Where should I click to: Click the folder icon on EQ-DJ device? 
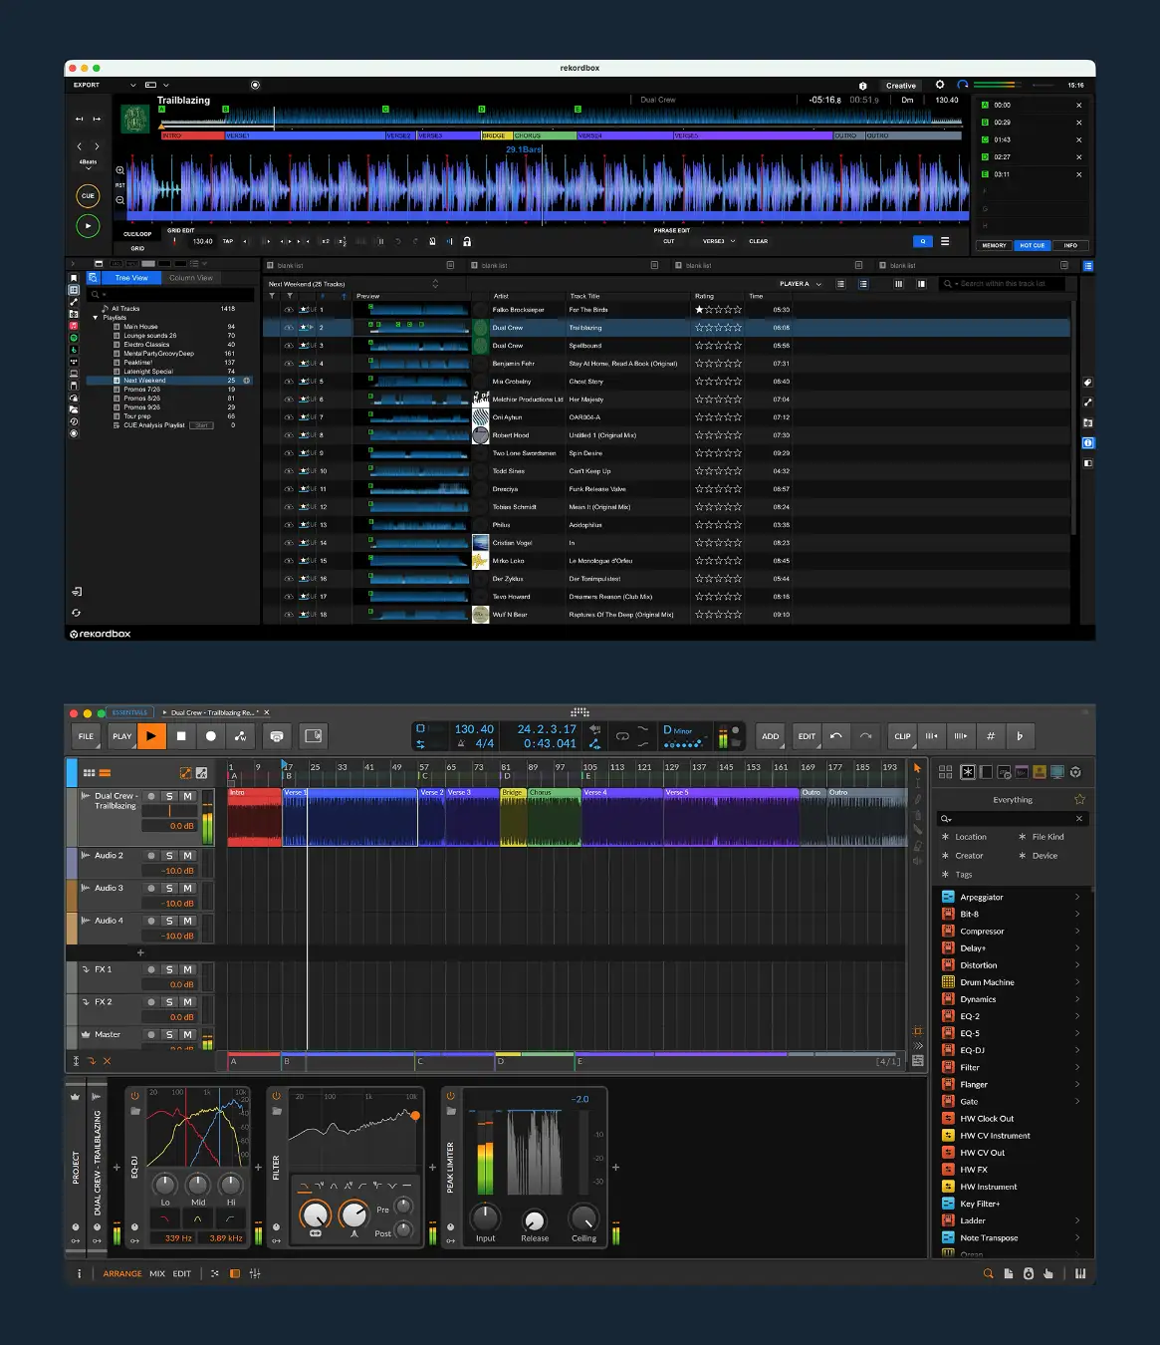pos(134,1111)
